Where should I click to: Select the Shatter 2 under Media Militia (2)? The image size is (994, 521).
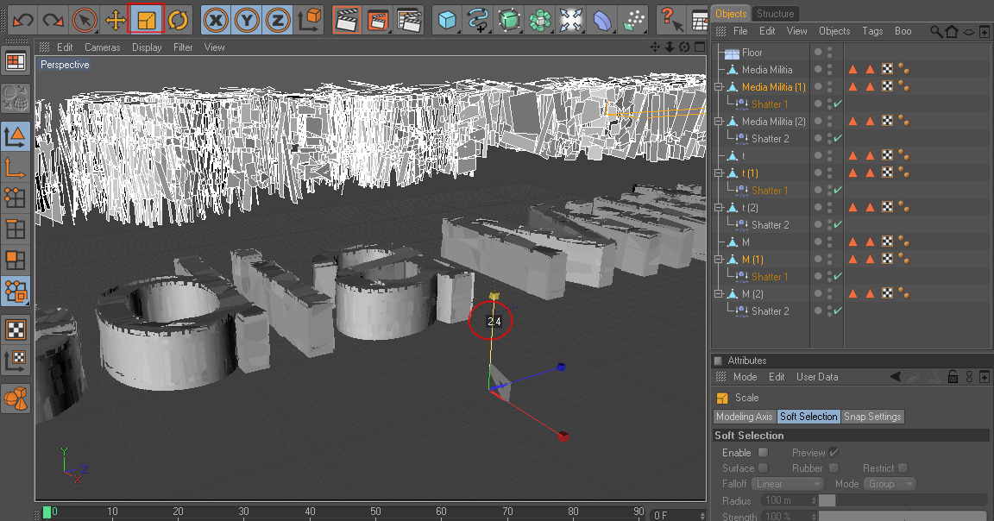coord(771,139)
